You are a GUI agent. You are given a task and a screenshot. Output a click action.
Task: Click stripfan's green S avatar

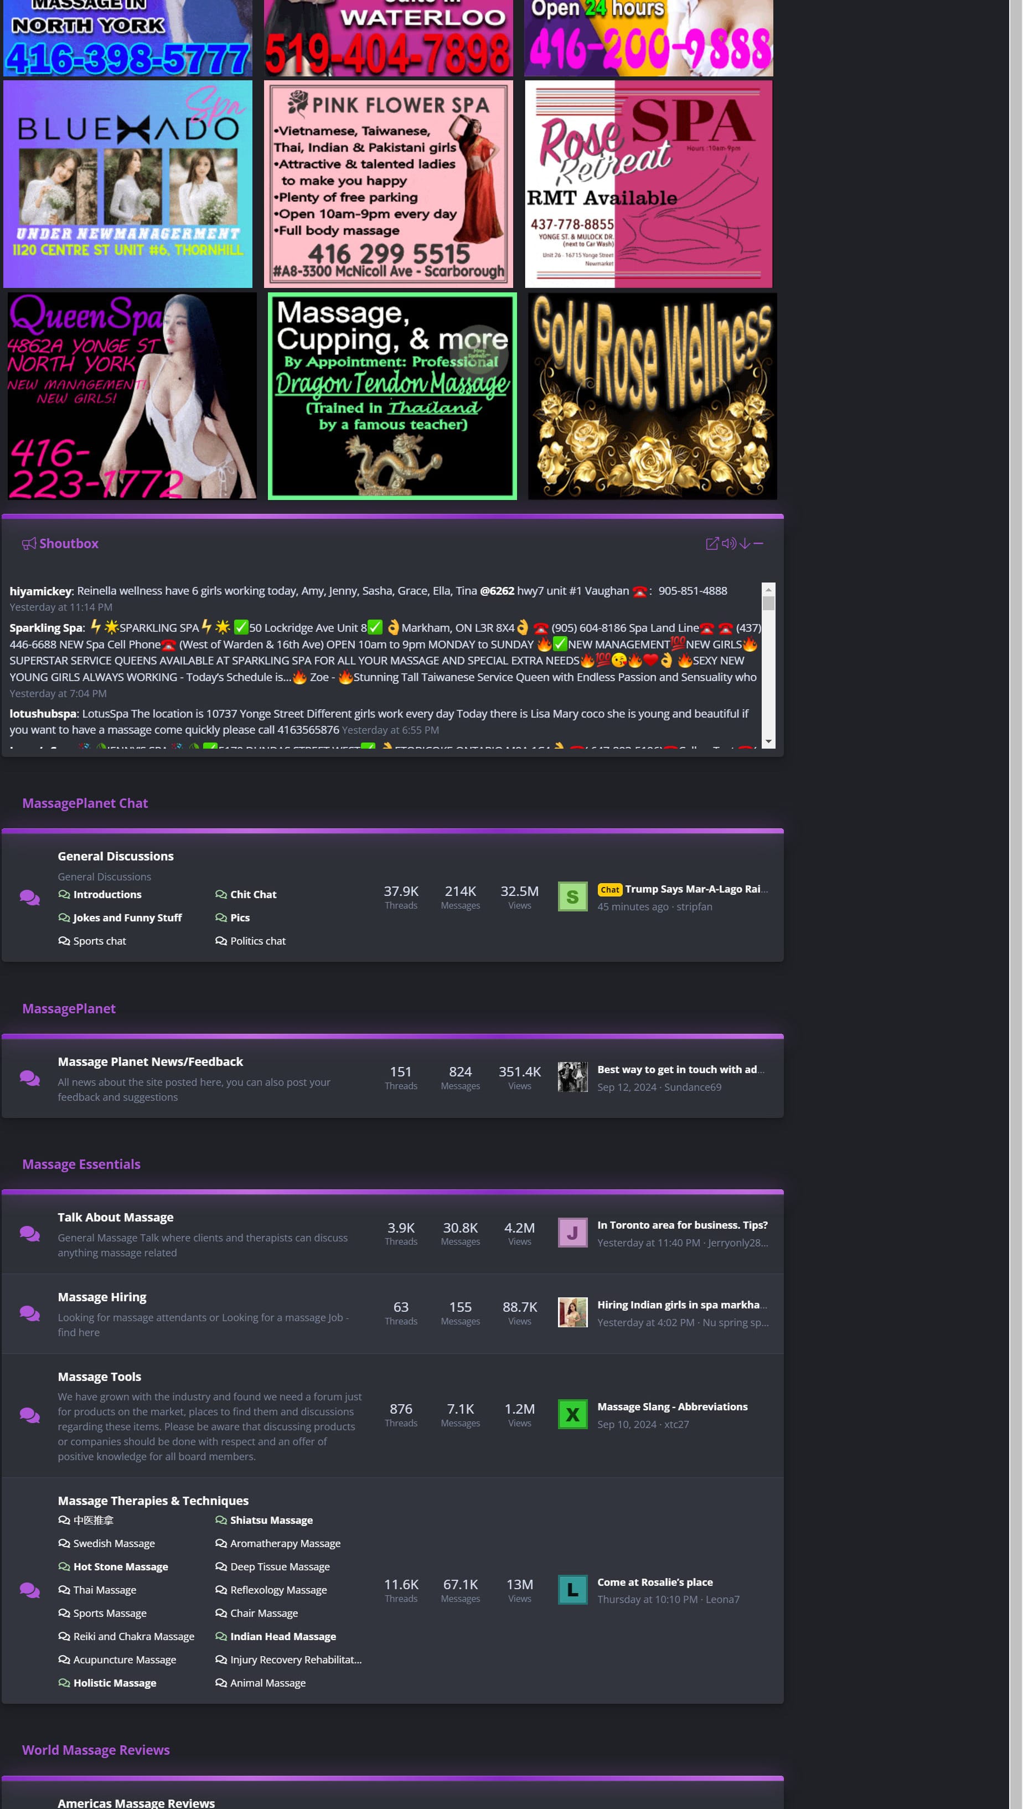click(572, 897)
